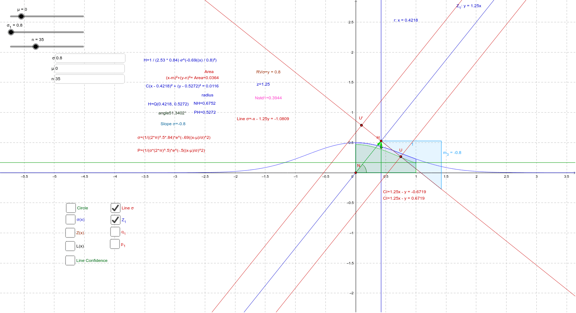Click the red σ=(1/((2*π)^.5*.84) formula
576x313 pixels.
(174, 137)
